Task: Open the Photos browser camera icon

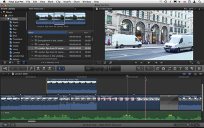Action: pyautogui.click(x=164, y=68)
